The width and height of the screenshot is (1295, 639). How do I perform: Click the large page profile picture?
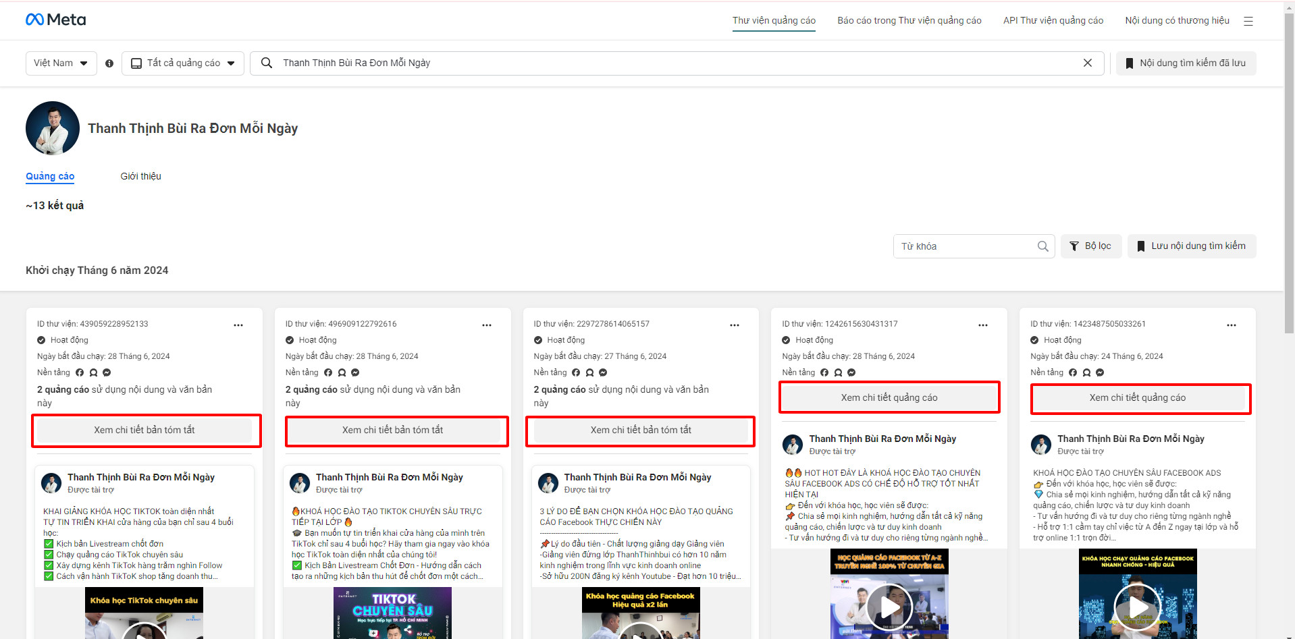(x=53, y=128)
